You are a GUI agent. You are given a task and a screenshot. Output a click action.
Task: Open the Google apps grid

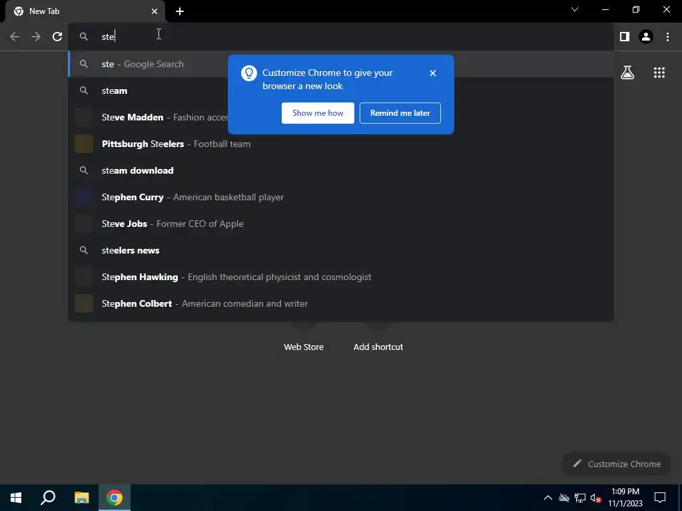[659, 73]
